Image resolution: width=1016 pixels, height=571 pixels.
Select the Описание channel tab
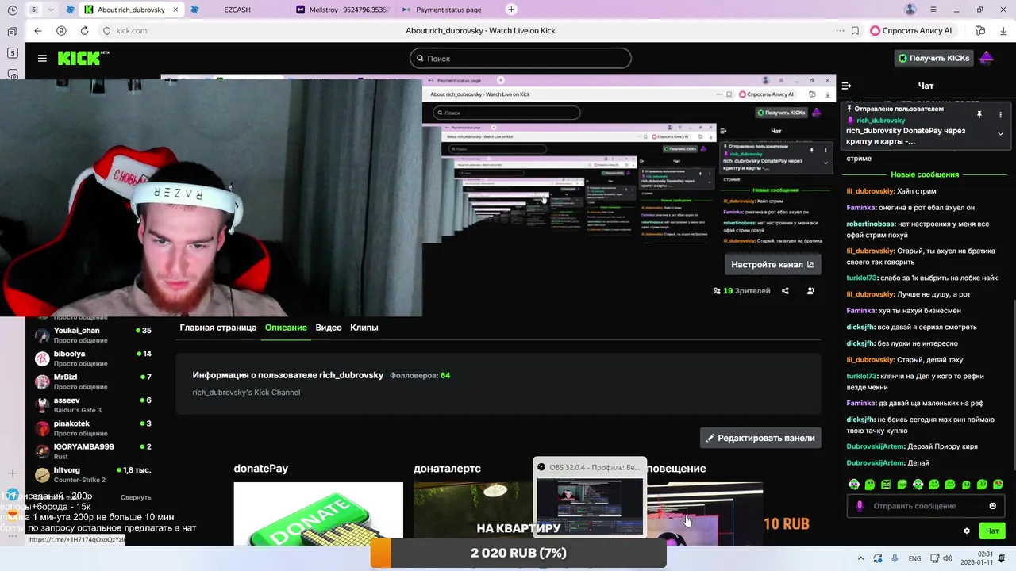[x=286, y=328]
